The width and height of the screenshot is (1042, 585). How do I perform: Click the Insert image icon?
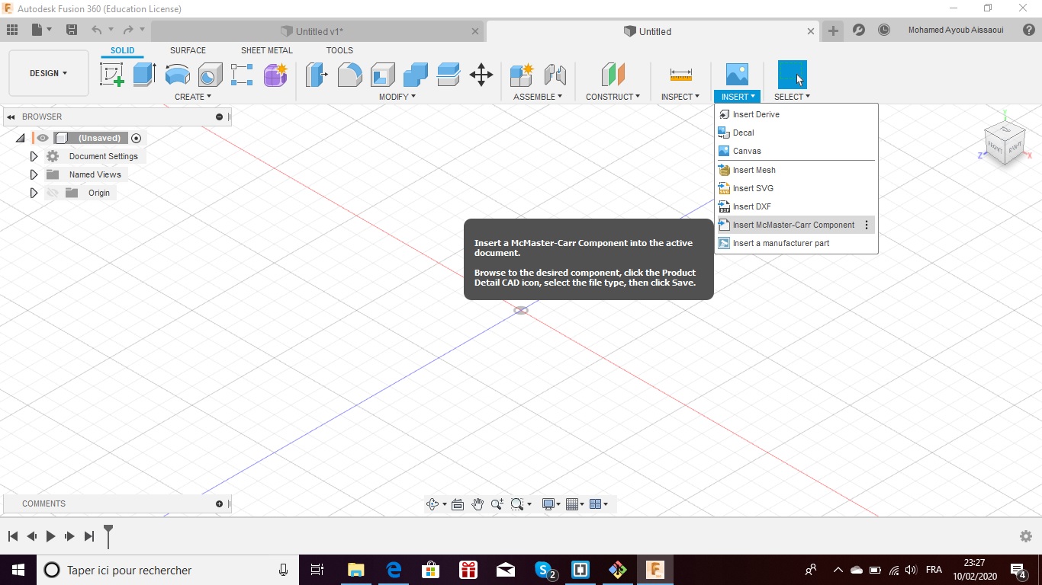737,75
